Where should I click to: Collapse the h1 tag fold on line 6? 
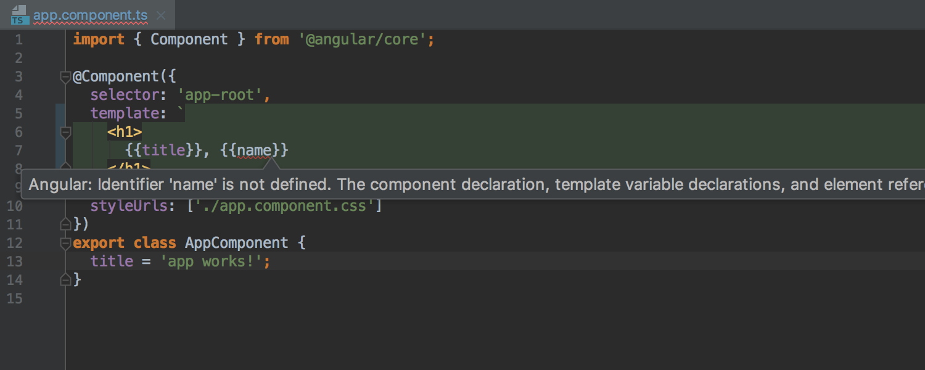pyautogui.click(x=65, y=133)
